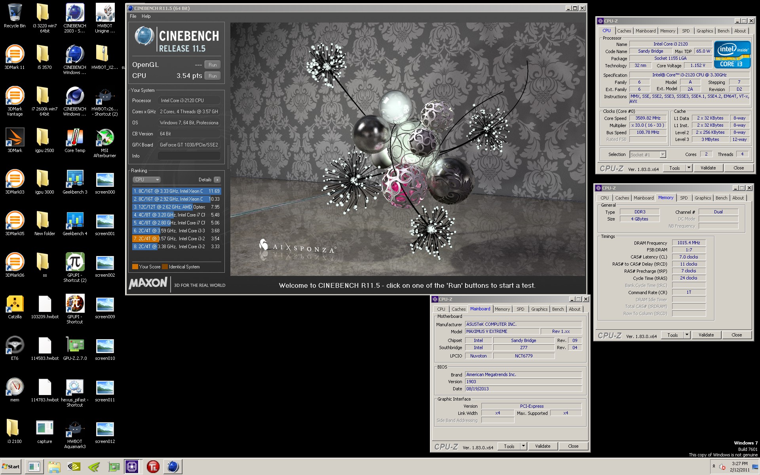Image resolution: width=760 pixels, height=475 pixels.
Task: Click the Multiplier value x 33.0 in CPU-Z
Action: [x=648, y=125]
